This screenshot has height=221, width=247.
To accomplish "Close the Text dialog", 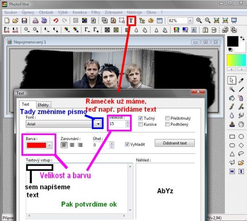I will click(198, 91).
